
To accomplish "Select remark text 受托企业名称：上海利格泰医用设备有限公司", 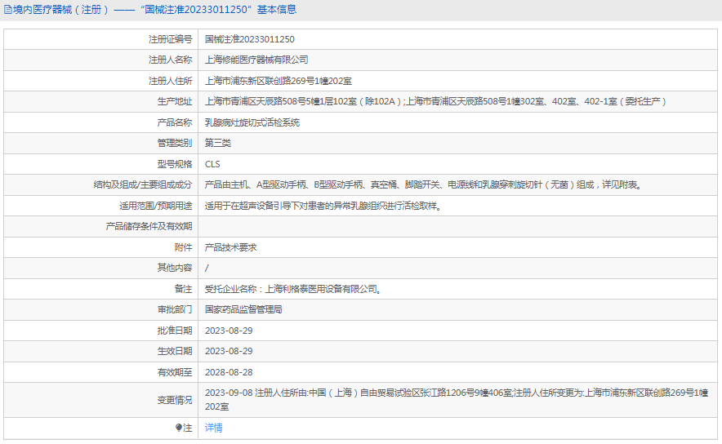I will pyautogui.click(x=293, y=289).
